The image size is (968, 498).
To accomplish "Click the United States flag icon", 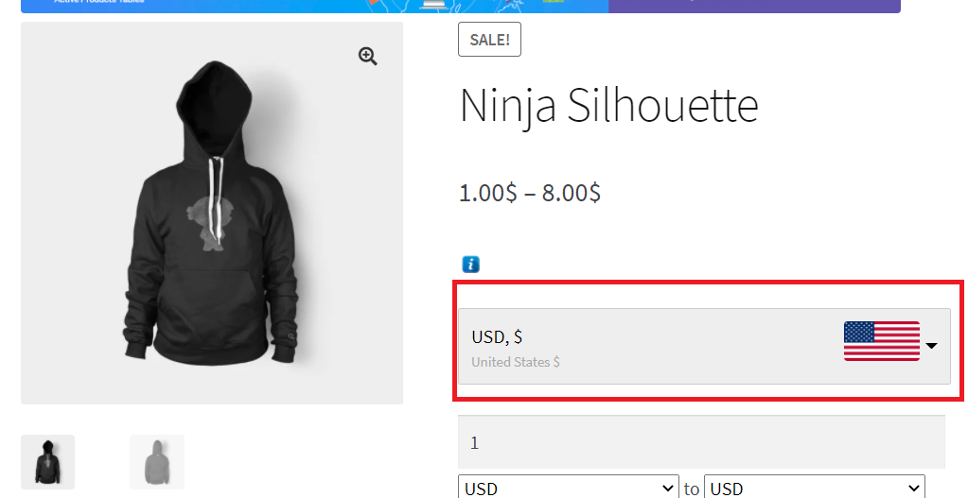I will pos(881,341).
